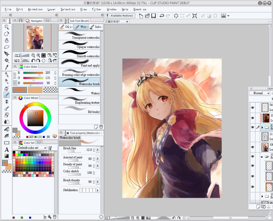Select the Fill bucket tool
This screenshot has height=221, width=273.
pyautogui.click(x=7, y=129)
